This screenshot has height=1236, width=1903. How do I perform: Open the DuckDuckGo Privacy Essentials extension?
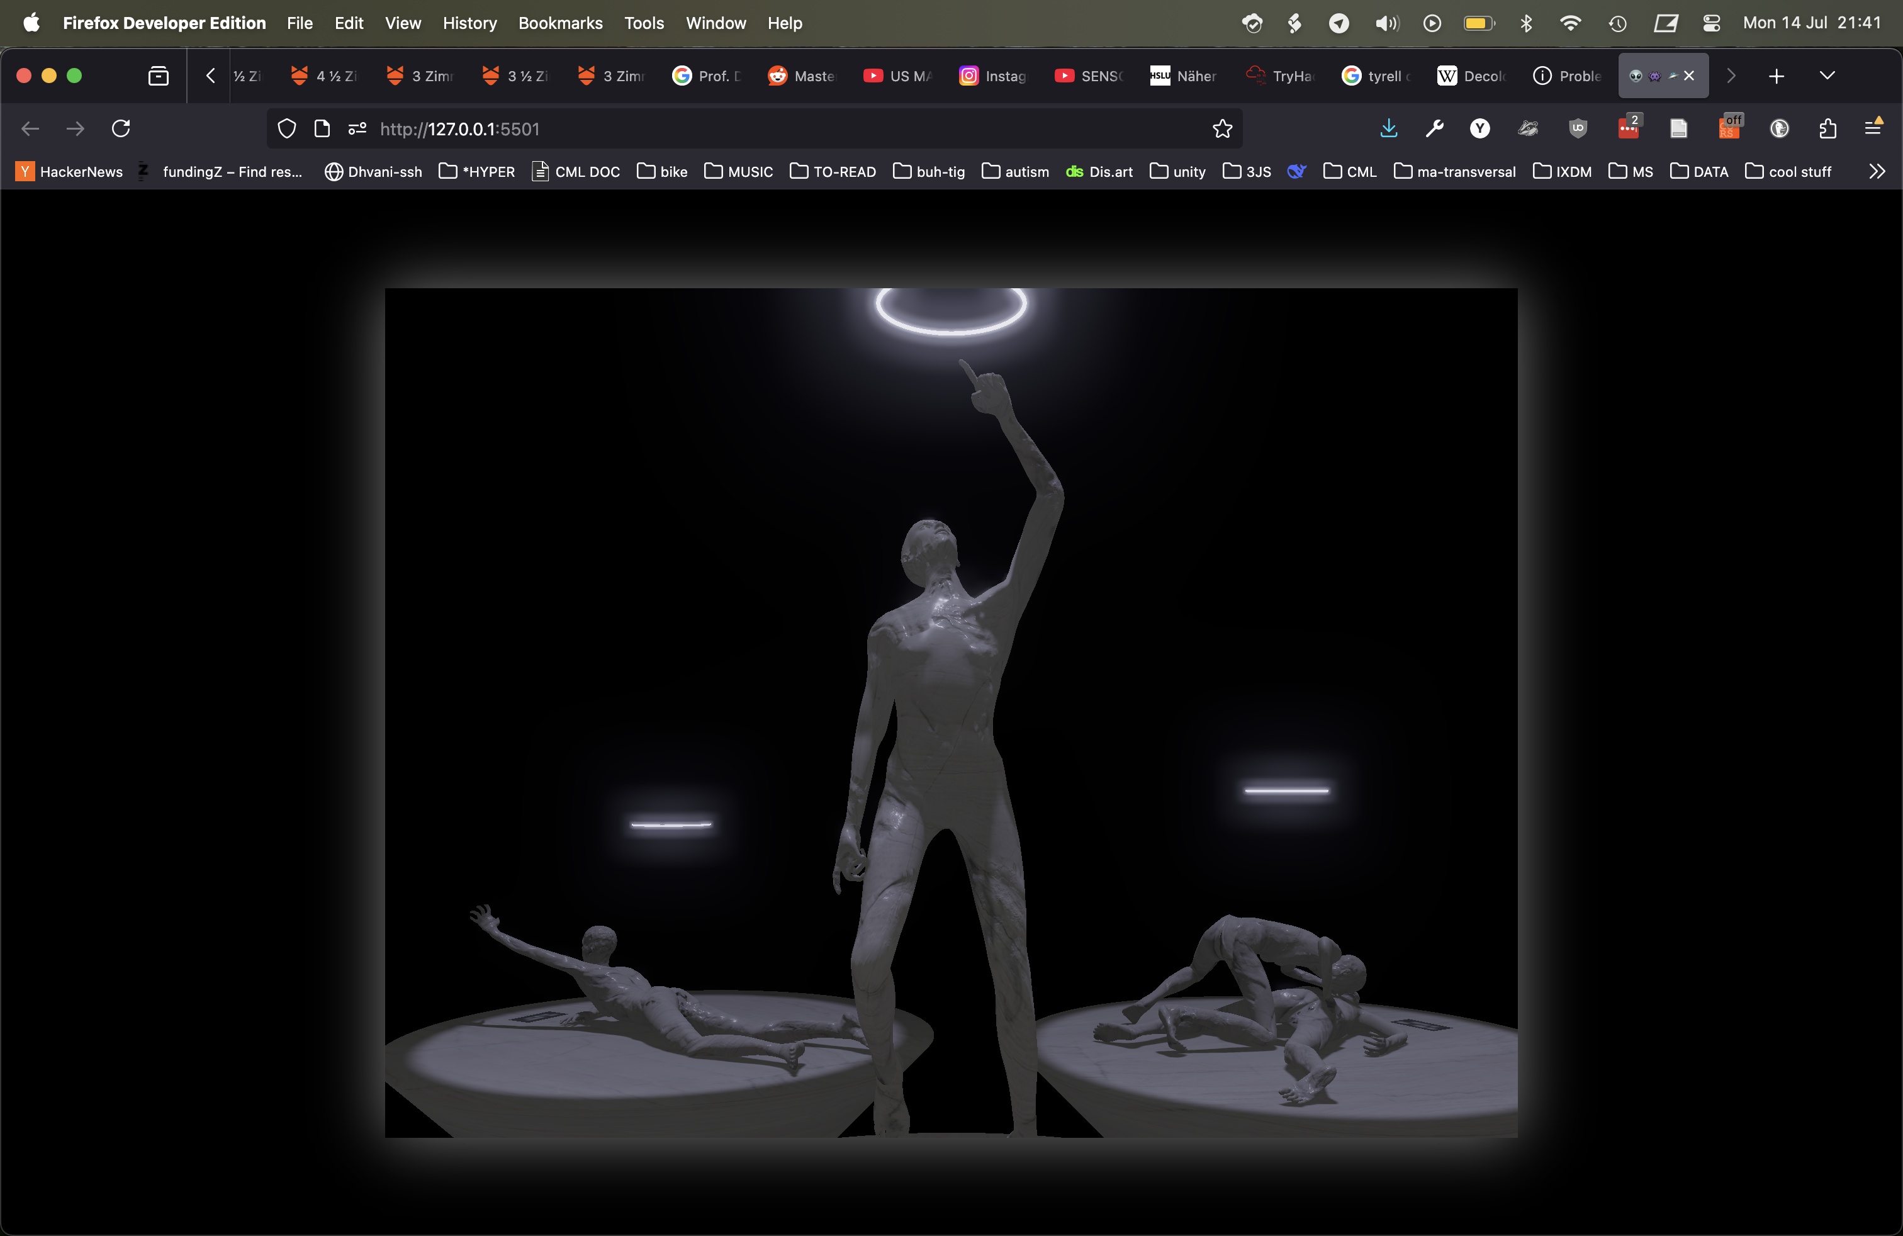pos(1780,128)
